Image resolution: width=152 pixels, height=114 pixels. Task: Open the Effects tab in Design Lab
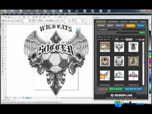(123, 22)
